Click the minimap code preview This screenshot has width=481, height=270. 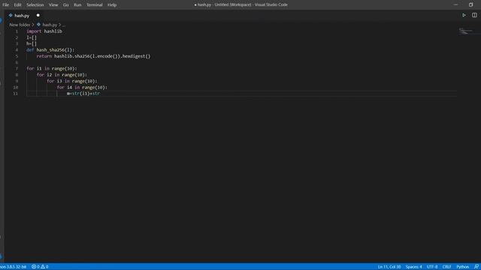pos(466,31)
